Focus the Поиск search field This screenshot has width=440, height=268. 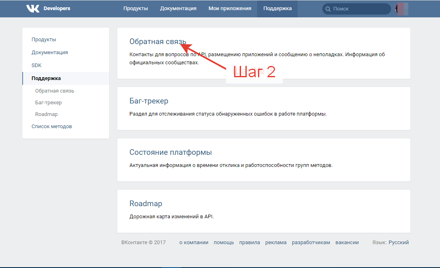[356, 9]
